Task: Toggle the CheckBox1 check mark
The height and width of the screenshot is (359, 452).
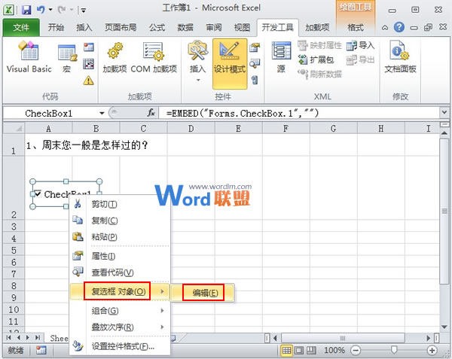Action: click(38, 193)
